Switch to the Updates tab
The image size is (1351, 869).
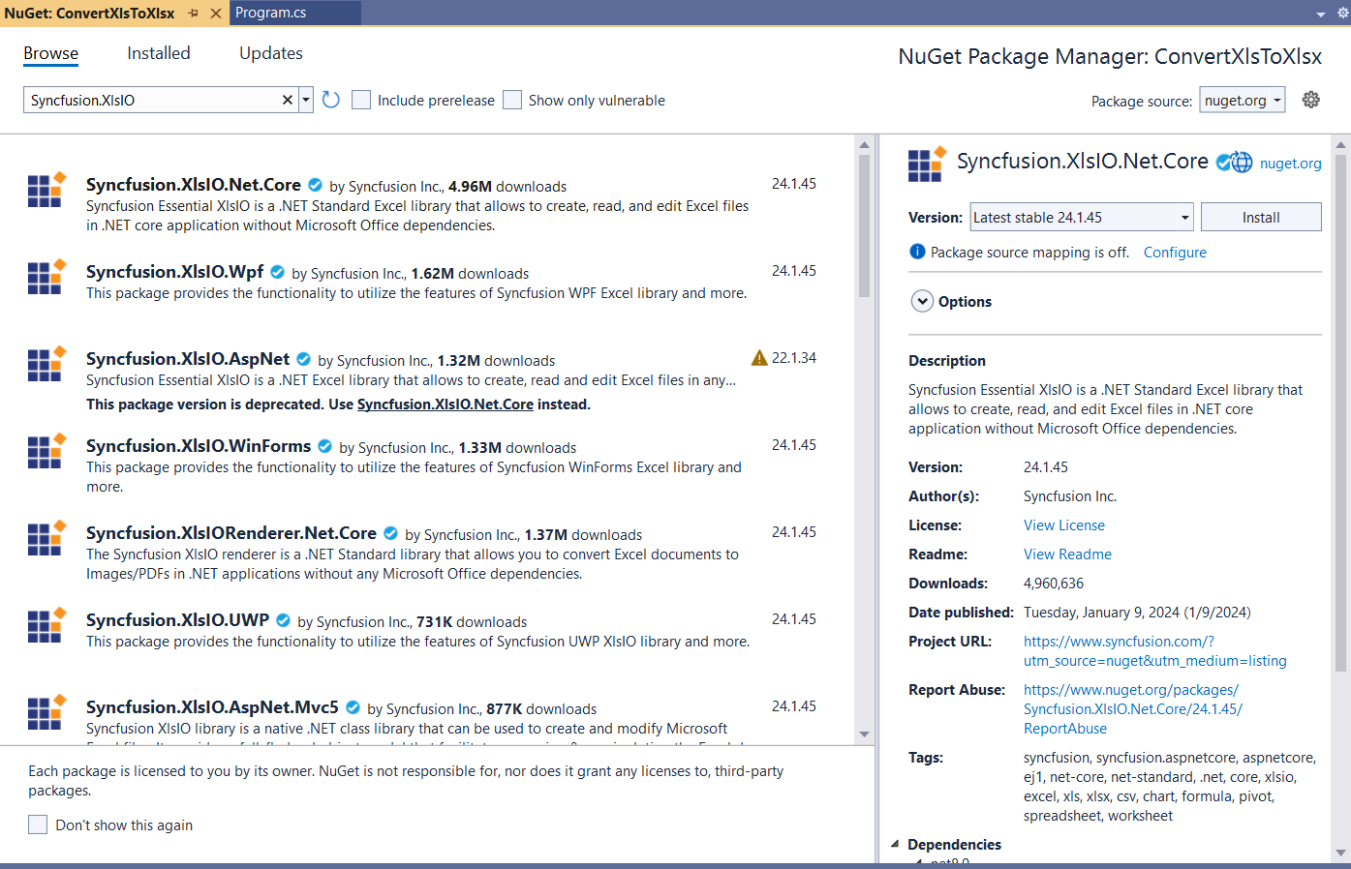point(271,53)
